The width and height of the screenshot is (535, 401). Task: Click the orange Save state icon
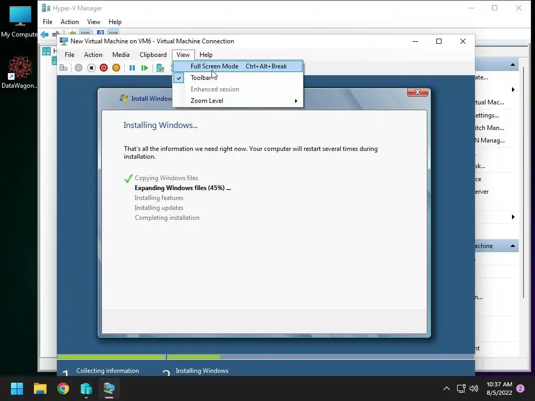[x=116, y=68]
